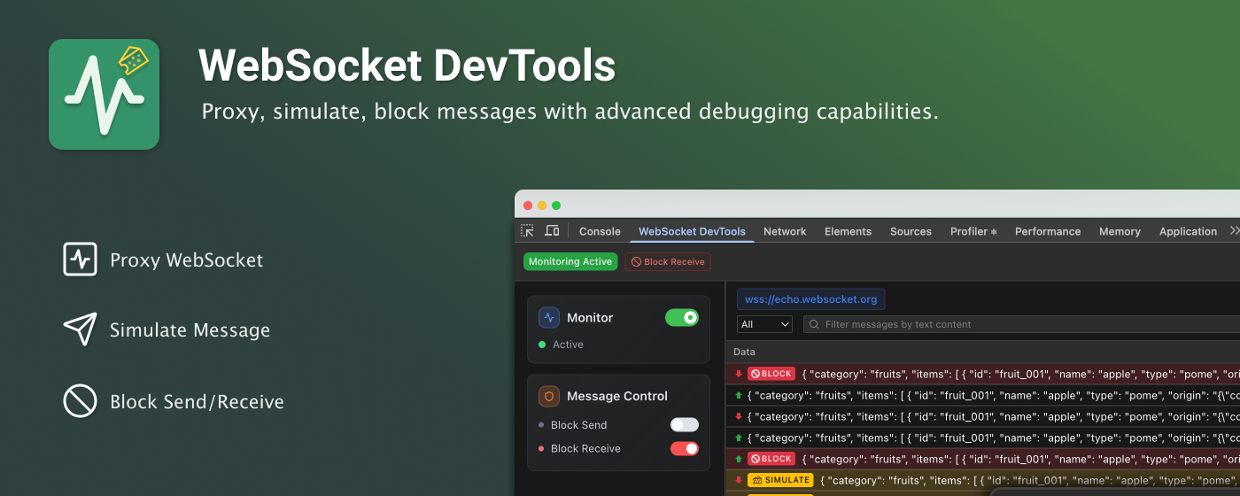Select the SIMULATE message row
The width and height of the screenshot is (1240, 496).
tap(983, 480)
